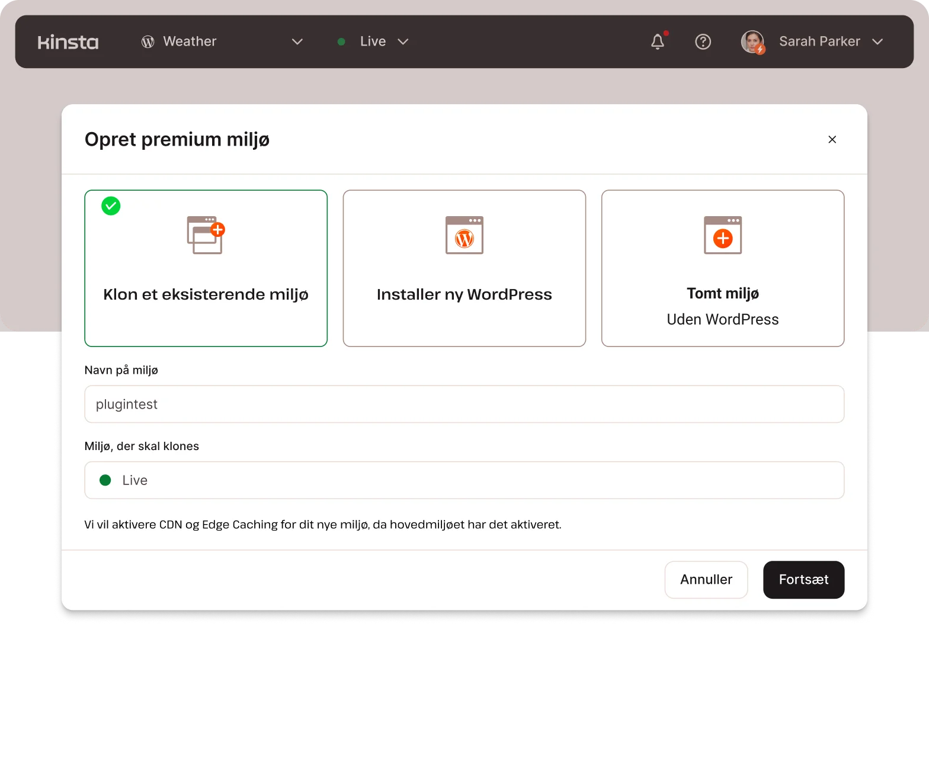929x758 pixels.
Task: Select Tomt miljø option
Action: (x=723, y=306)
